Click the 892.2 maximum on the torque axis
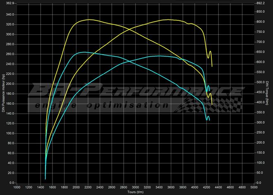273x195 pixels. [x=261, y=3]
